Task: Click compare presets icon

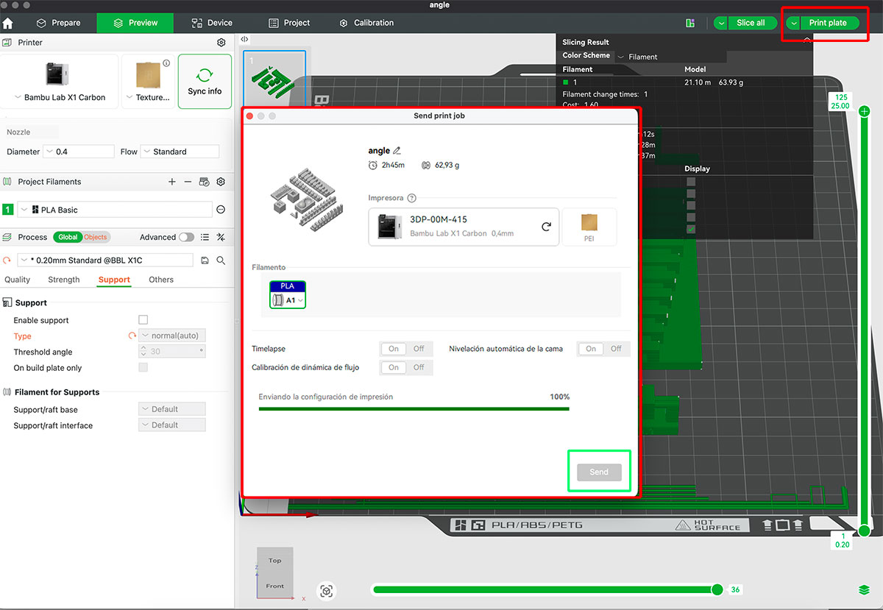Action: coord(221,237)
